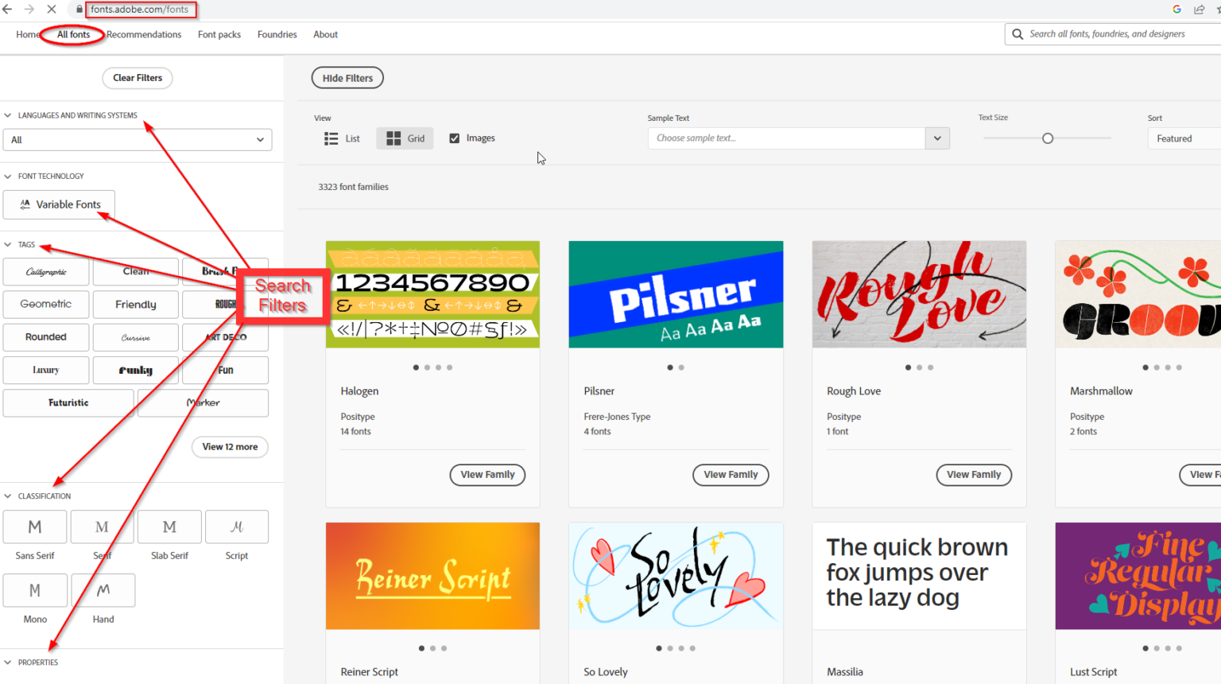
Task: Open the Font packs tab
Action: 219,34
